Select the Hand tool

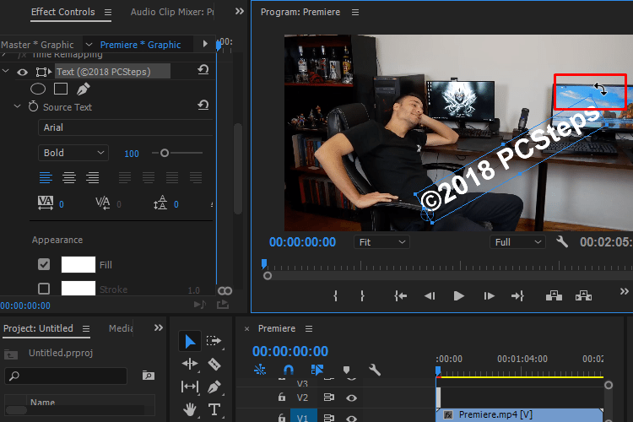190,410
